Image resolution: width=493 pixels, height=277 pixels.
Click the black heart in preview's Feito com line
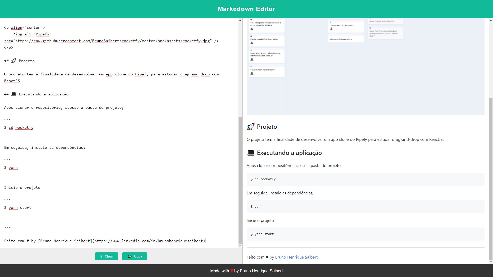tap(267, 257)
